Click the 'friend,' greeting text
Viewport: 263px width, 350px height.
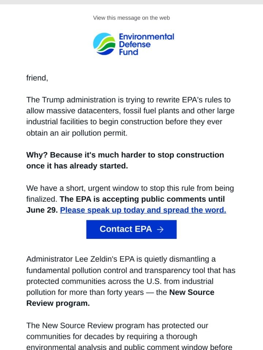pyautogui.click(x=37, y=78)
